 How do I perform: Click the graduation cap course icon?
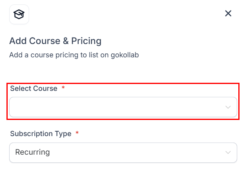point(19,15)
